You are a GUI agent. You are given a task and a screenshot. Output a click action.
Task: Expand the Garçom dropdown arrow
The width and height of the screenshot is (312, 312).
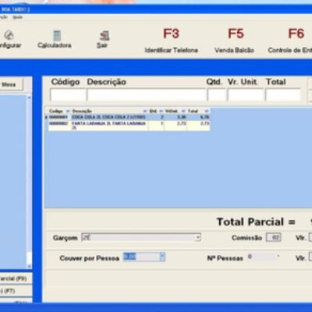(198, 237)
